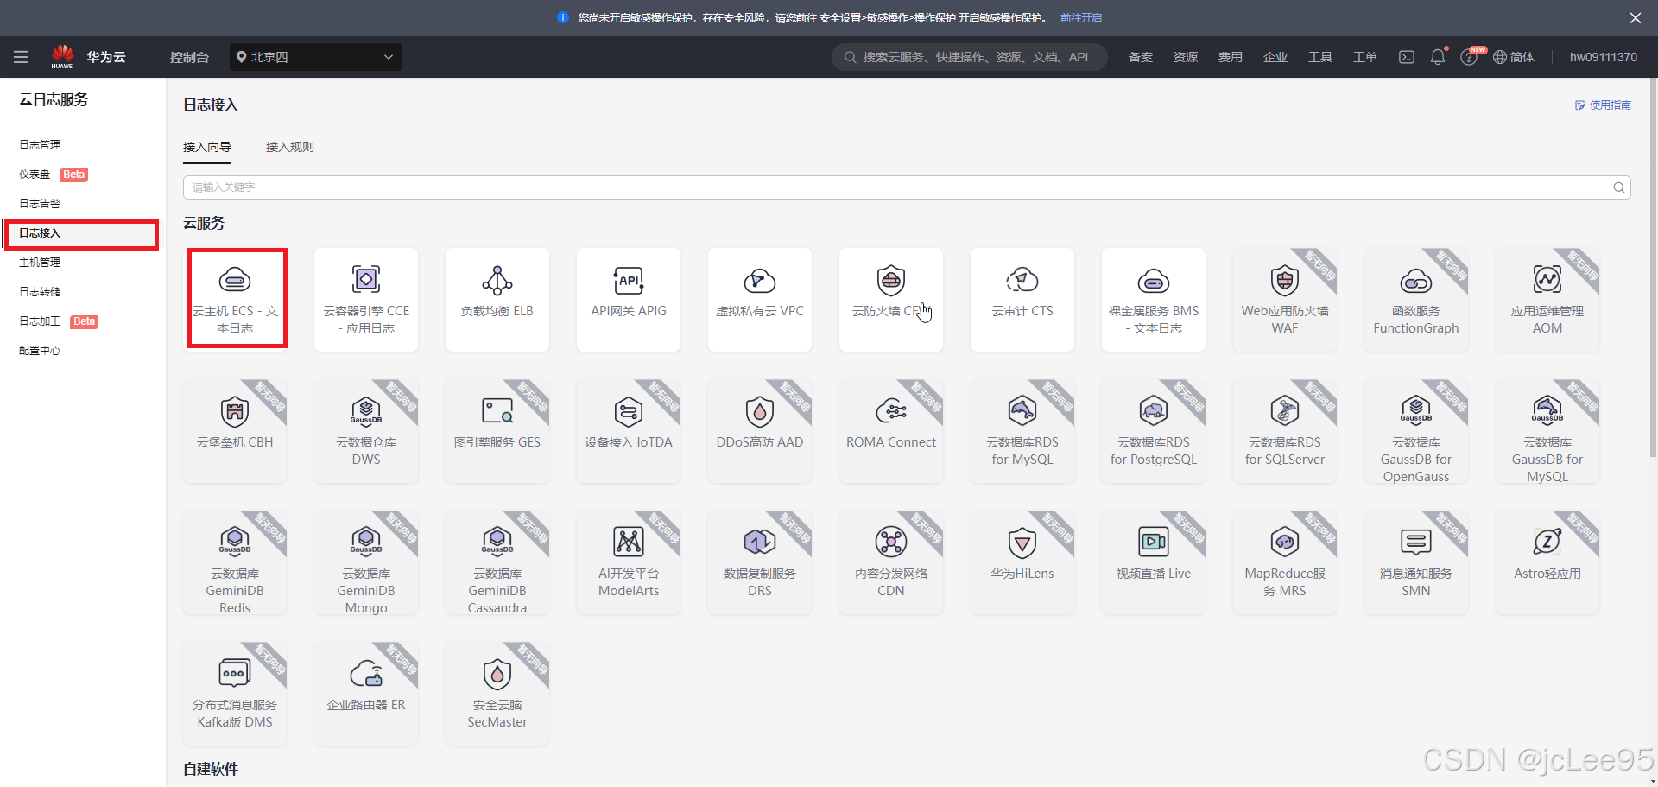Choose the Web application firewall WAF card
The image size is (1658, 787).
click(1285, 299)
